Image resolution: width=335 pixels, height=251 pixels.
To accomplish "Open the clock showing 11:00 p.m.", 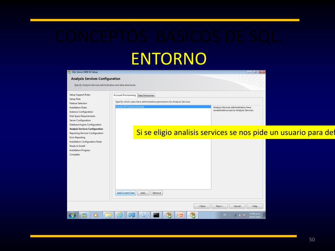I will (x=255, y=215).
